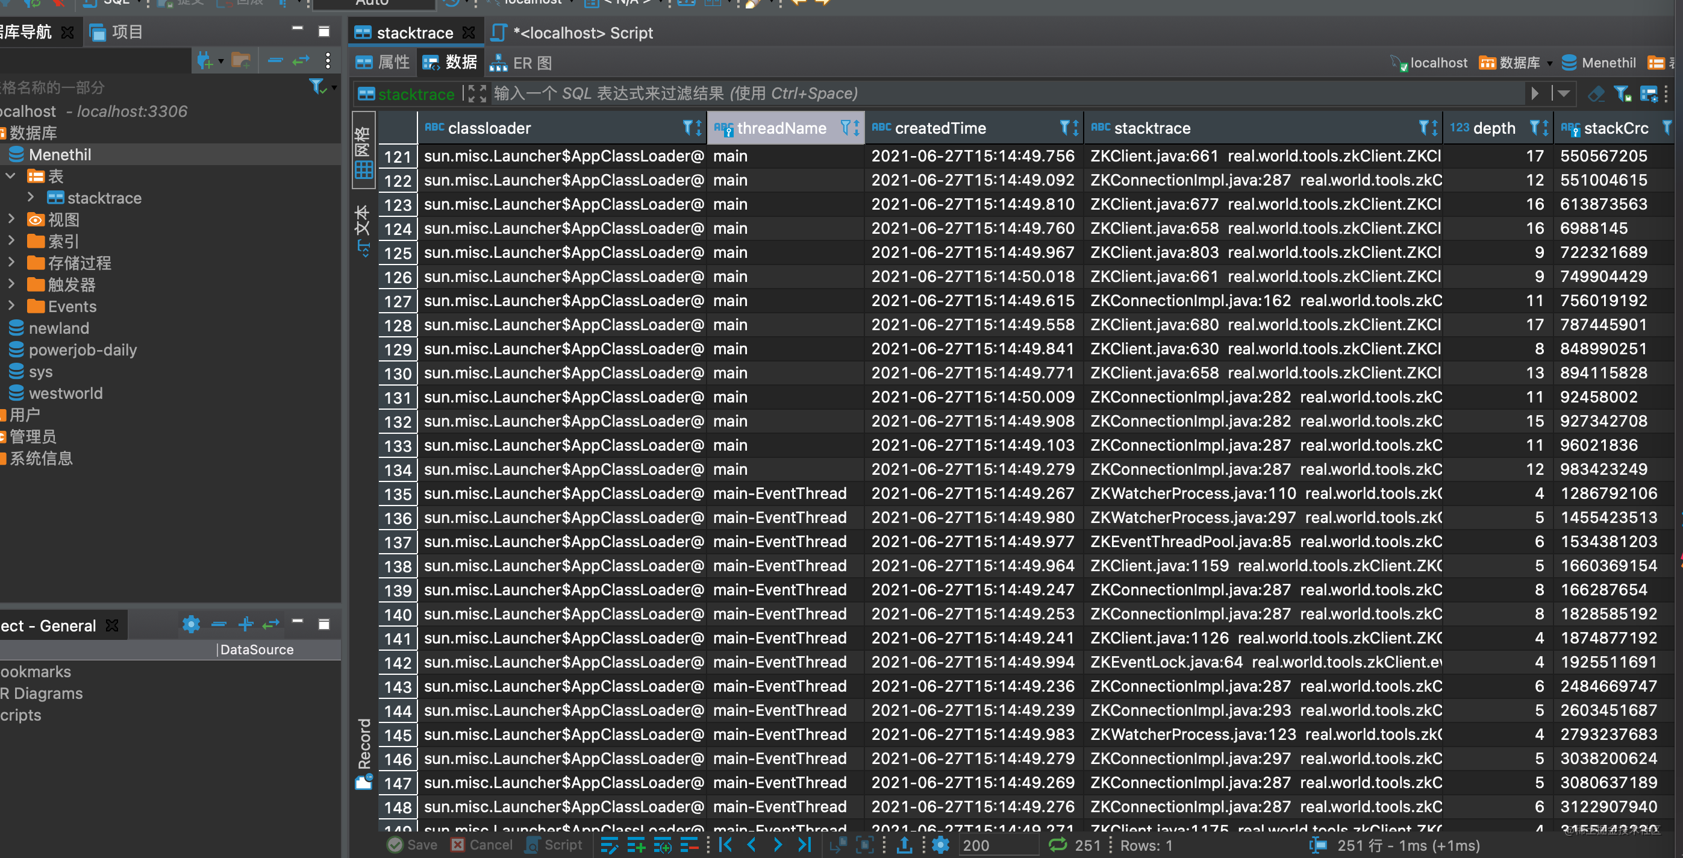Screen dimensions: 1683x858
Task: Click the duplicate row icon in bottom toolbar
Action: tap(663, 845)
